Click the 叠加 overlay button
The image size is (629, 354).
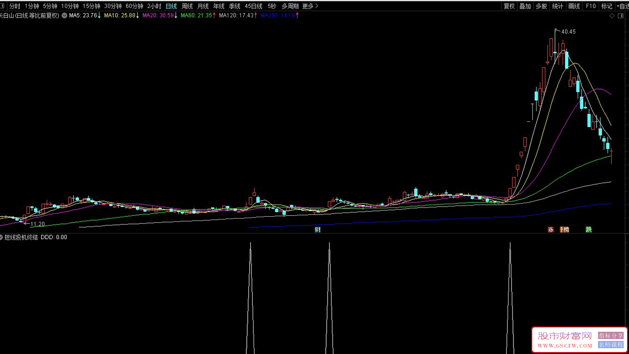click(525, 6)
